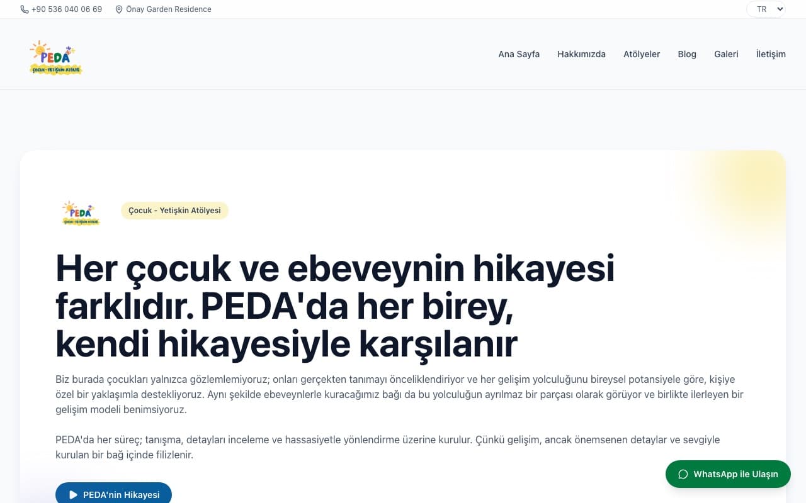
Task: Open the TR language dropdown
Action: pyautogui.click(x=766, y=9)
